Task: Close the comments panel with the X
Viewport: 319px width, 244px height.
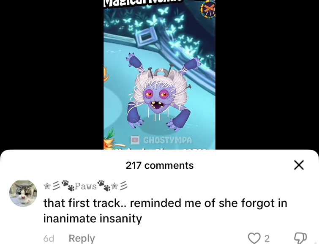Action: pos(299,165)
